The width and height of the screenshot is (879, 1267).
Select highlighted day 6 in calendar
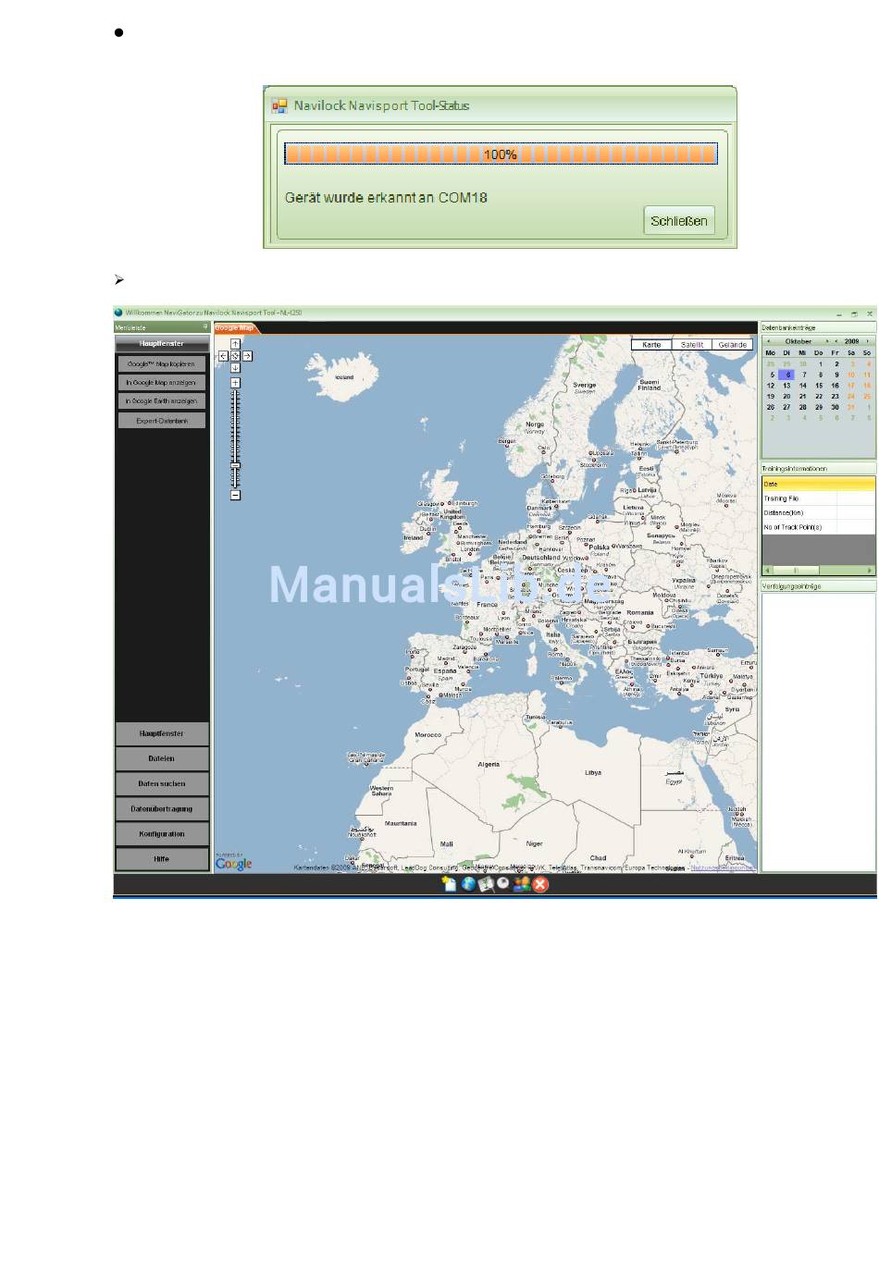(786, 375)
